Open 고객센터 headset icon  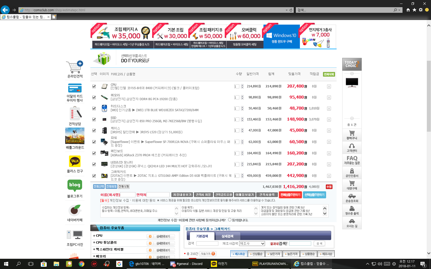352,147
